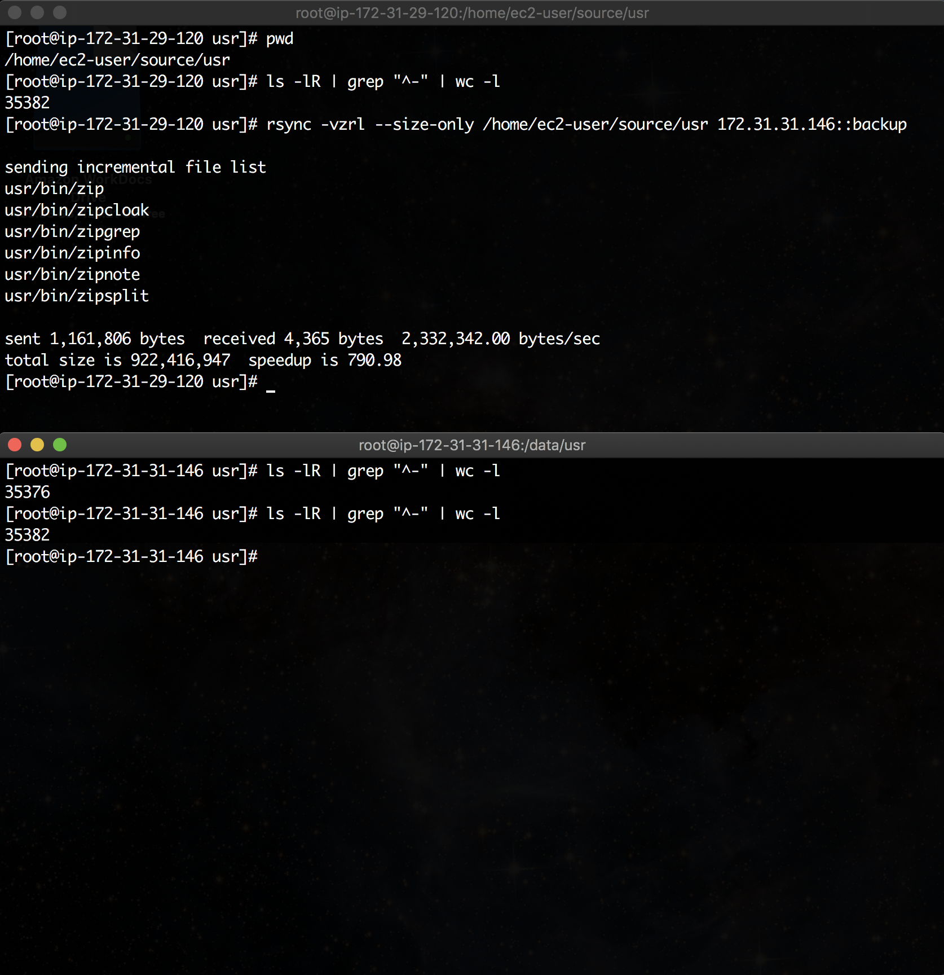This screenshot has width=944, height=975.
Task: Click the 'sending incremental file list' text
Action: point(135,168)
